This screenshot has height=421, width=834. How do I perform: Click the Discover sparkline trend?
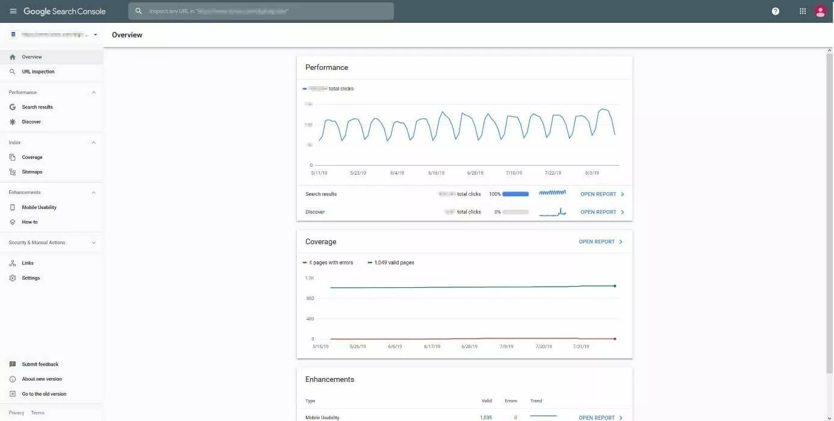[x=552, y=212]
